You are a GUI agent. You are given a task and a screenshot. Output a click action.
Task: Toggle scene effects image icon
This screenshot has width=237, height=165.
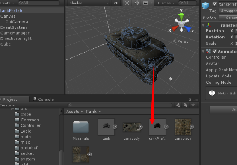tap(145, 3)
